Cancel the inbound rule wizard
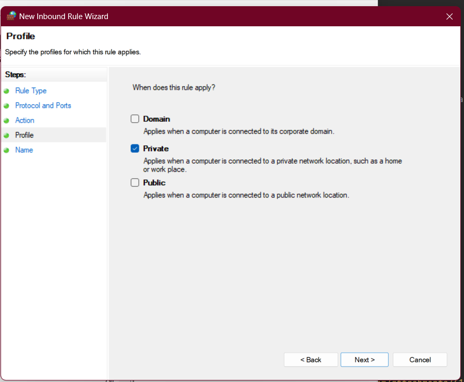 (x=420, y=360)
